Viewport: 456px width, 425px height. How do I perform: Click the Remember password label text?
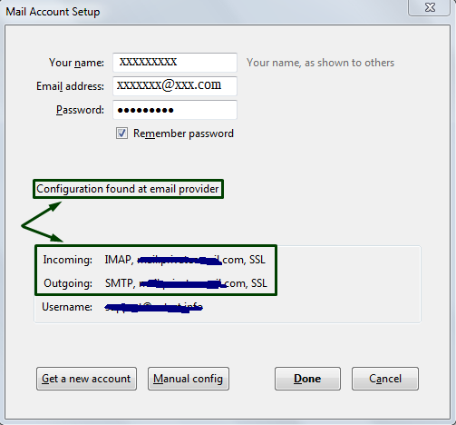tap(183, 133)
